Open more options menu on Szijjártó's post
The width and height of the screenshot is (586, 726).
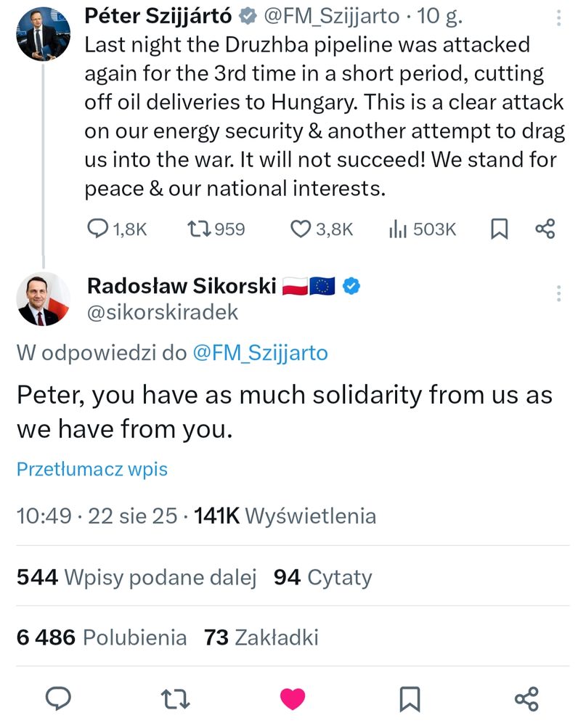coord(558,18)
